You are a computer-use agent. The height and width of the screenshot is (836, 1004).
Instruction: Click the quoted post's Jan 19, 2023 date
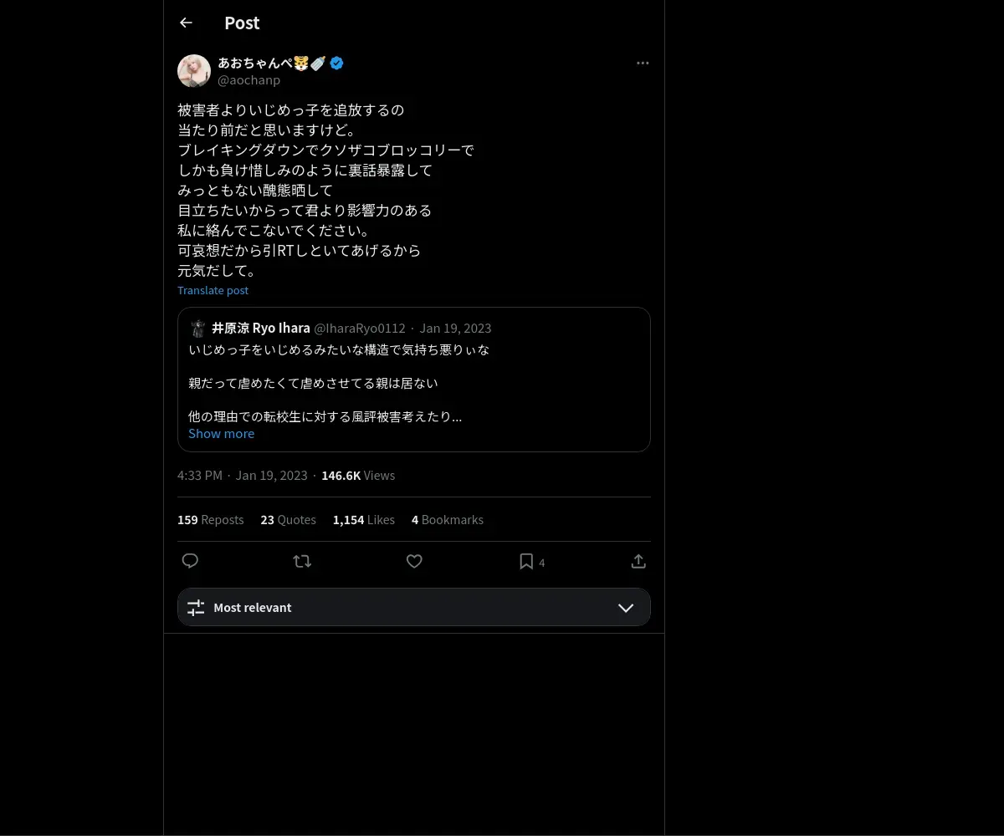click(x=455, y=328)
